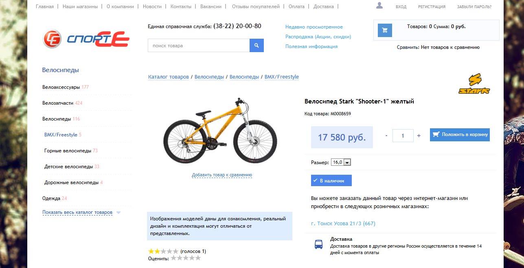Click Добавить товар к сравнению link
524x268 pixels.
tap(222, 175)
